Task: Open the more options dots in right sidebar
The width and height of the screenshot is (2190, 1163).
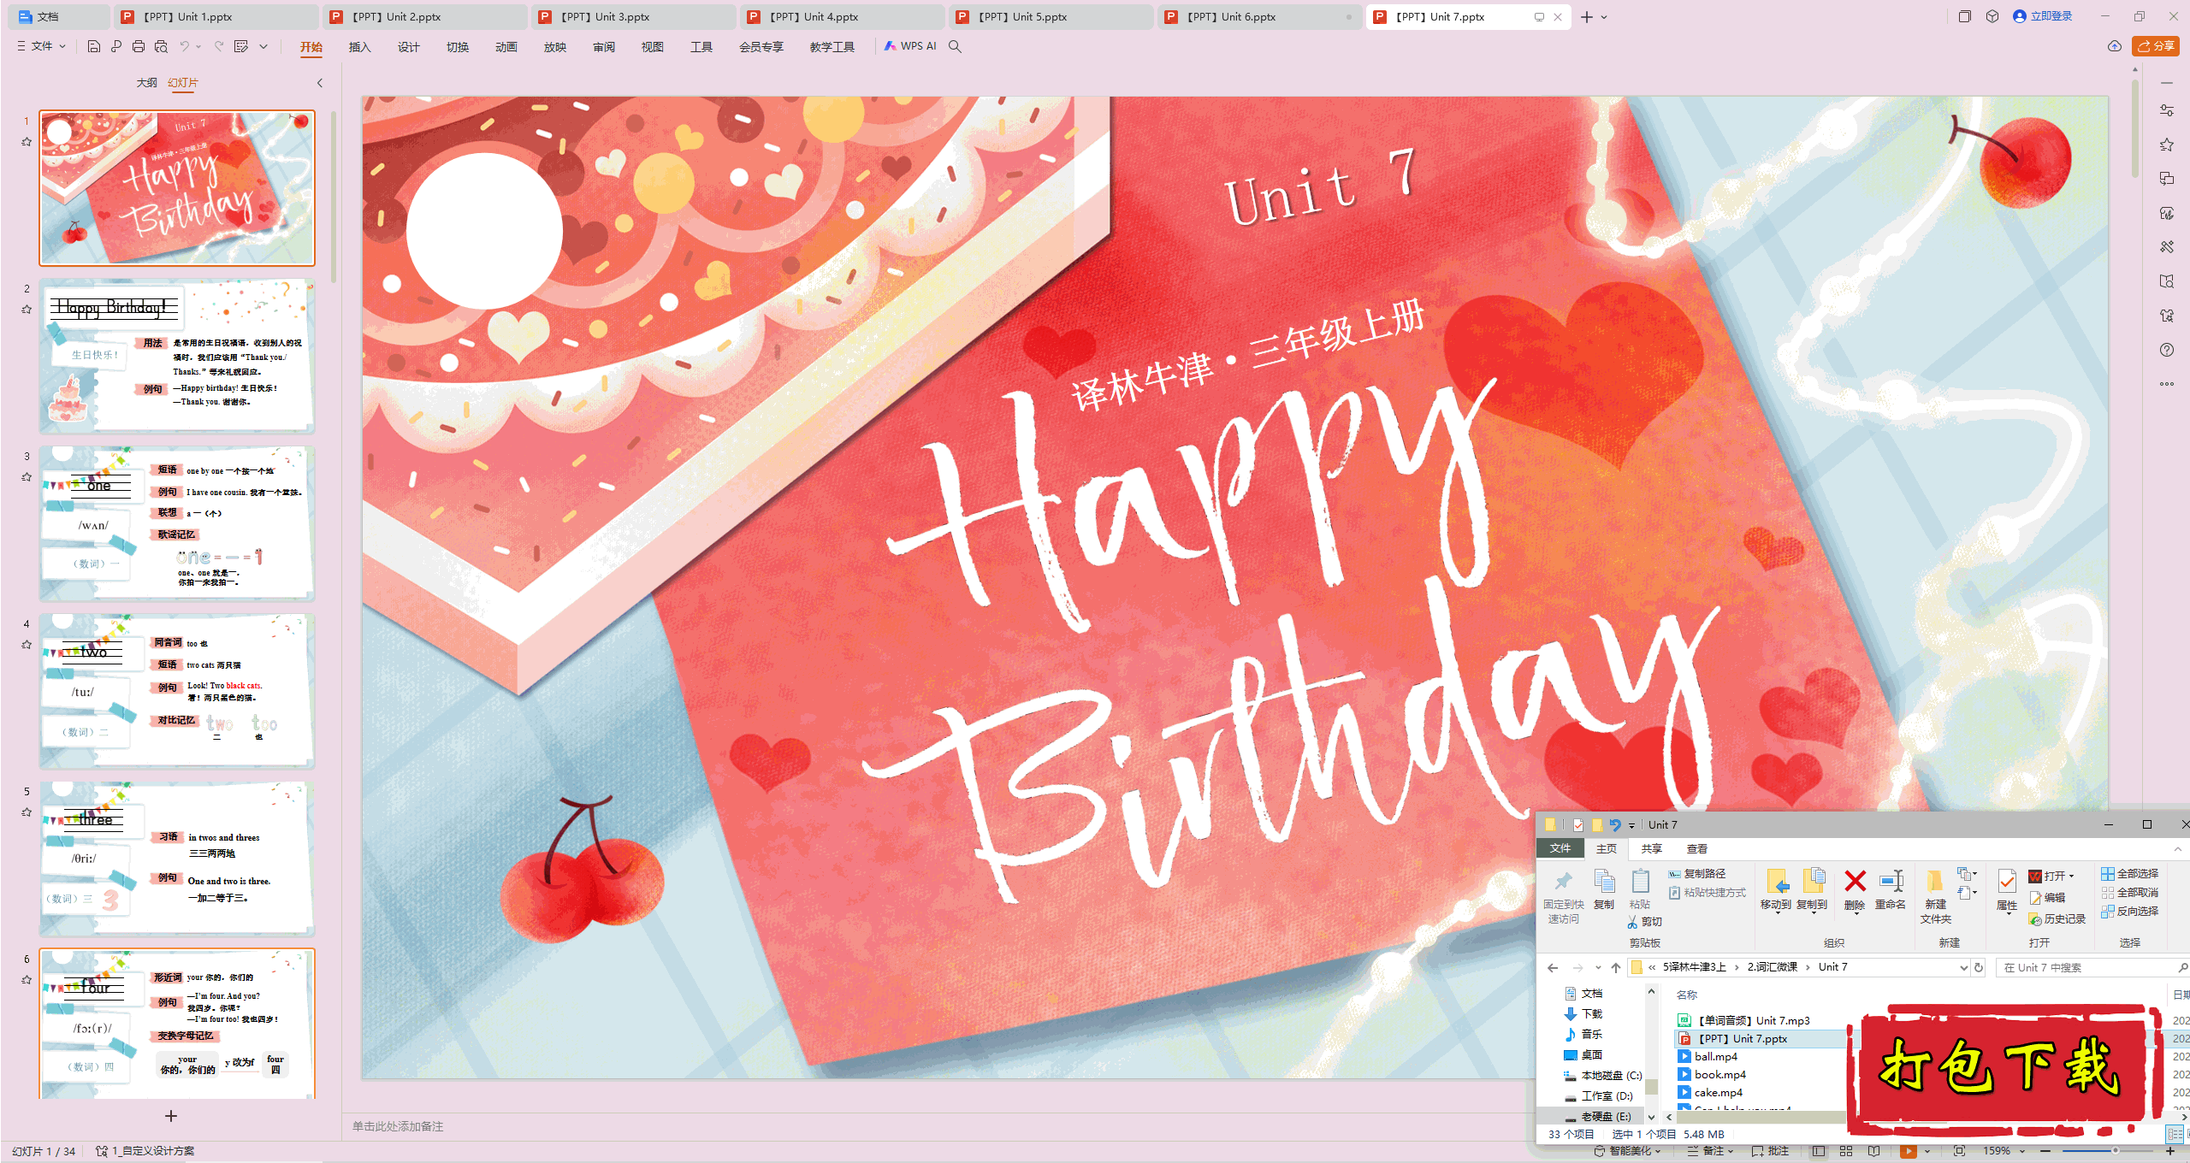Action: coord(2167,384)
